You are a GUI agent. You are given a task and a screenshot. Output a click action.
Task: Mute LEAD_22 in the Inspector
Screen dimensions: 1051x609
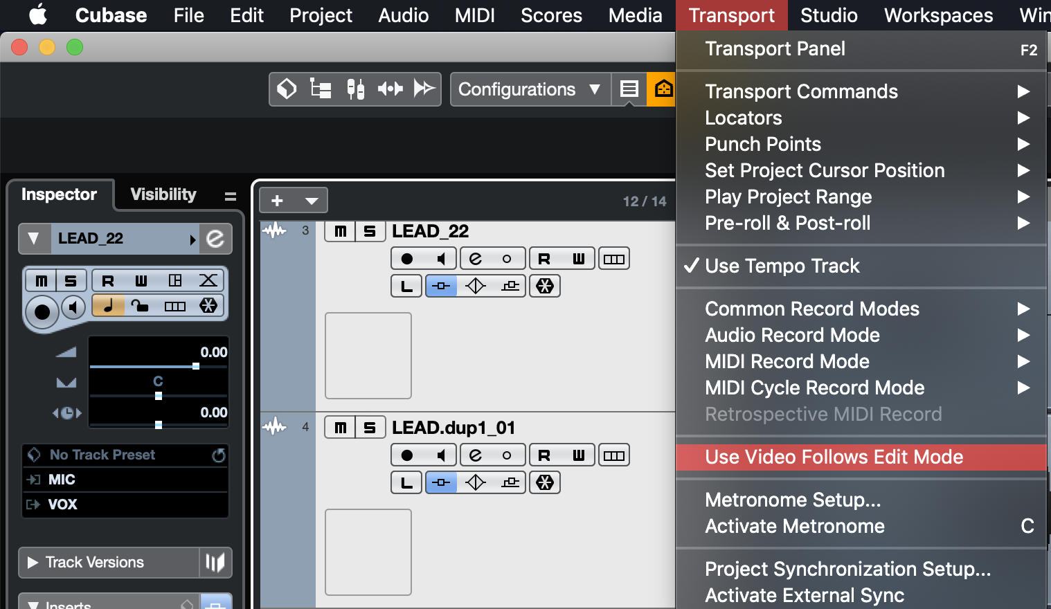pyautogui.click(x=42, y=280)
